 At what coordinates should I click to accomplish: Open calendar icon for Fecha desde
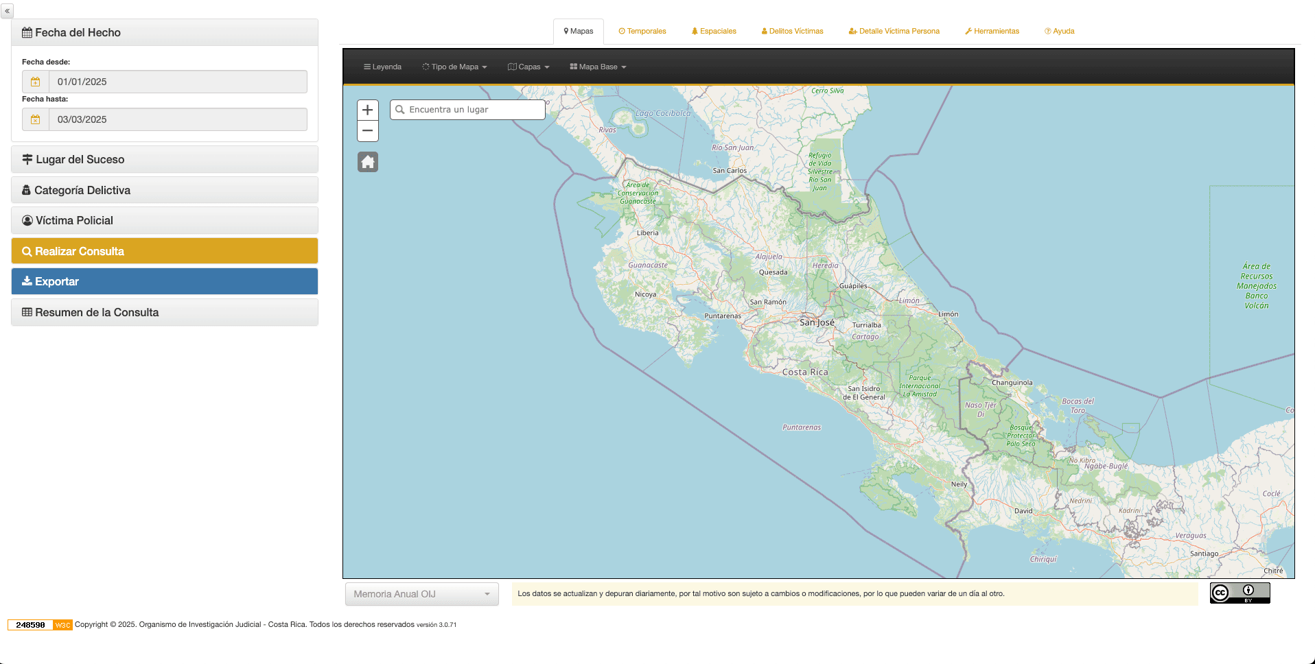(36, 82)
